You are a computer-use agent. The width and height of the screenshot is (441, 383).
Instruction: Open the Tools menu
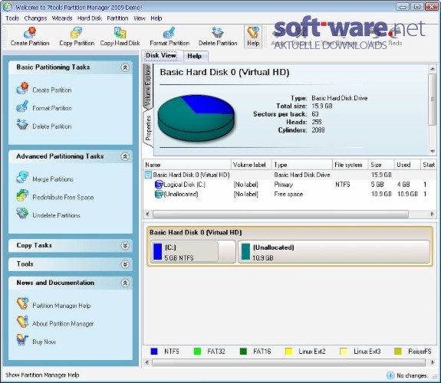(x=12, y=18)
